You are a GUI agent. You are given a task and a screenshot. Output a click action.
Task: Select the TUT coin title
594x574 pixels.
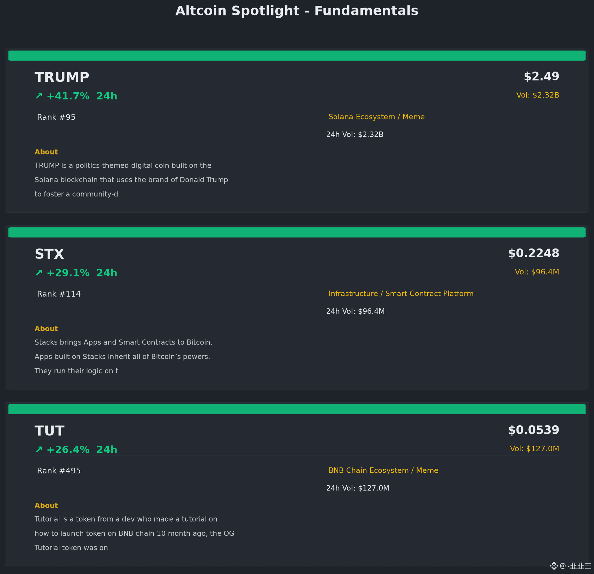click(49, 431)
